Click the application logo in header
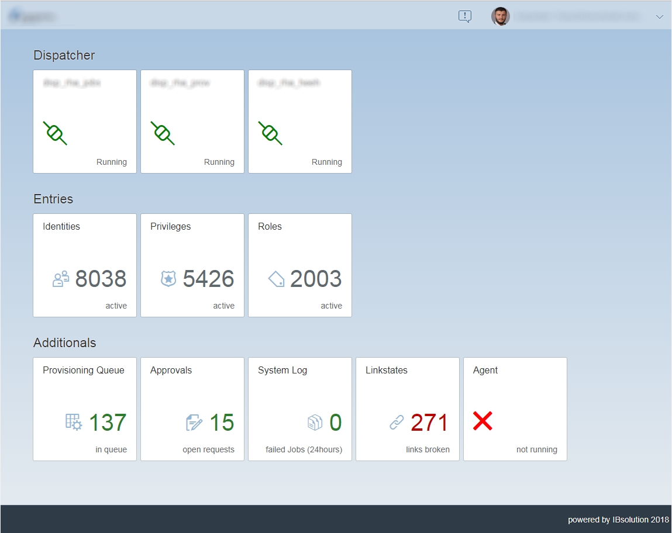The width and height of the screenshot is (672, 533). 32,16
